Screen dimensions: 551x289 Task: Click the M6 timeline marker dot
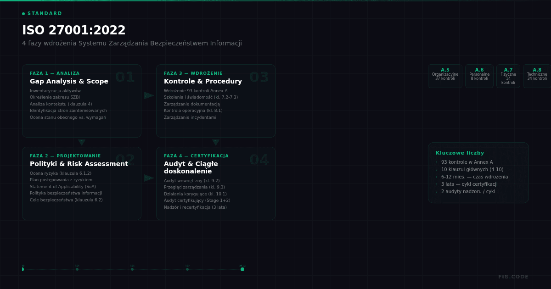(x=132, y=269)
